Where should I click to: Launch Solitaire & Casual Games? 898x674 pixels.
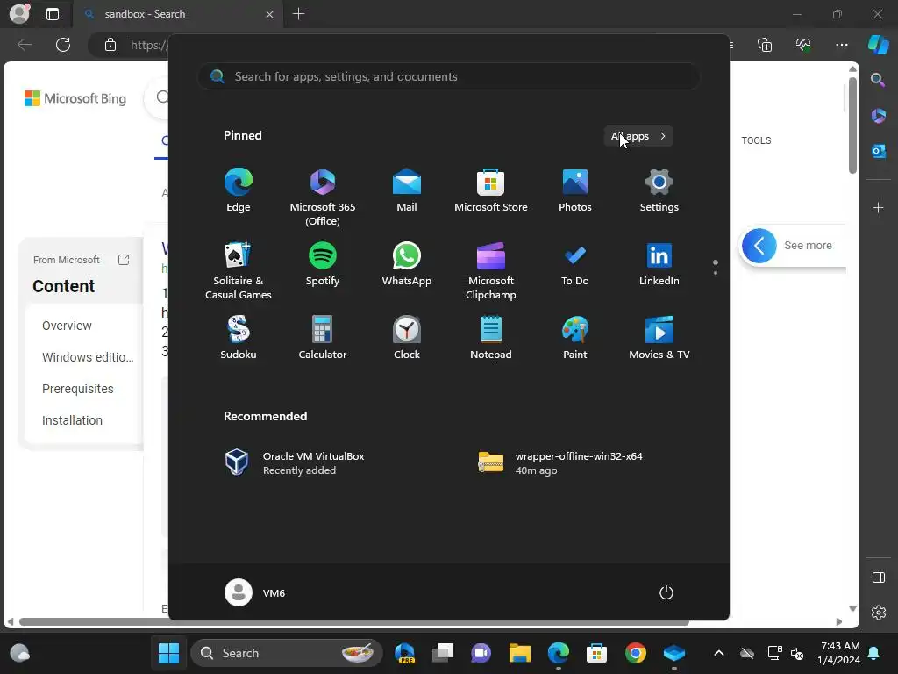[x=239, y=270]
